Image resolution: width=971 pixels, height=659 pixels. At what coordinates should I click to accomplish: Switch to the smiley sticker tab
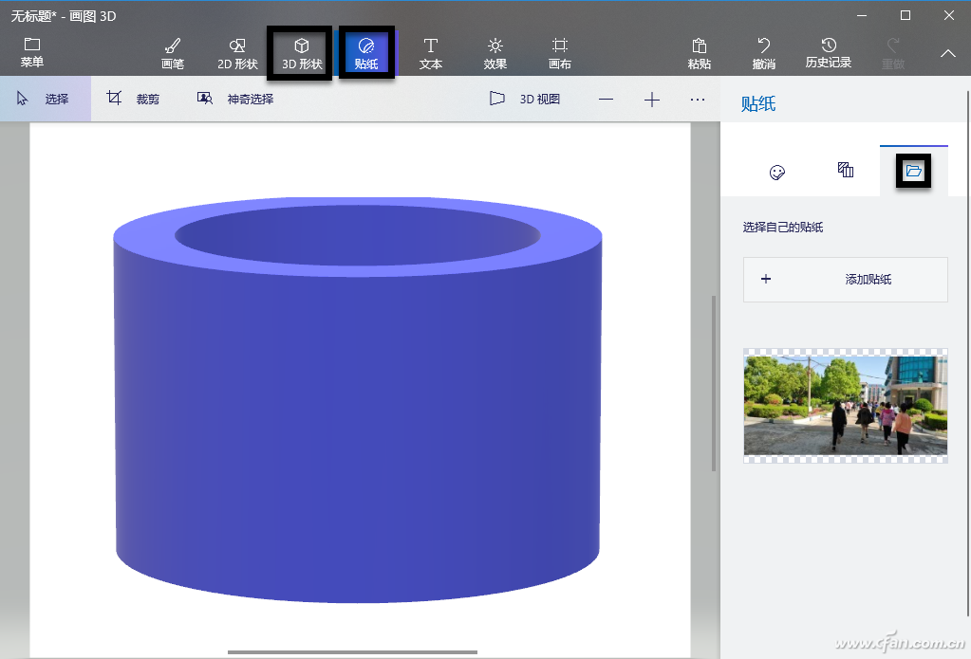coord(776,172)
